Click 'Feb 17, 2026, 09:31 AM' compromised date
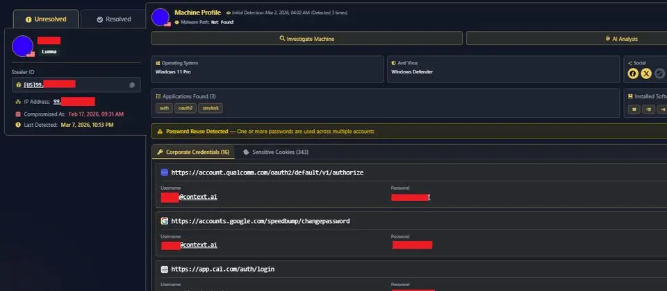Viewport: 667px width, 291px height. pyautogui.click(x=96, y=114)
